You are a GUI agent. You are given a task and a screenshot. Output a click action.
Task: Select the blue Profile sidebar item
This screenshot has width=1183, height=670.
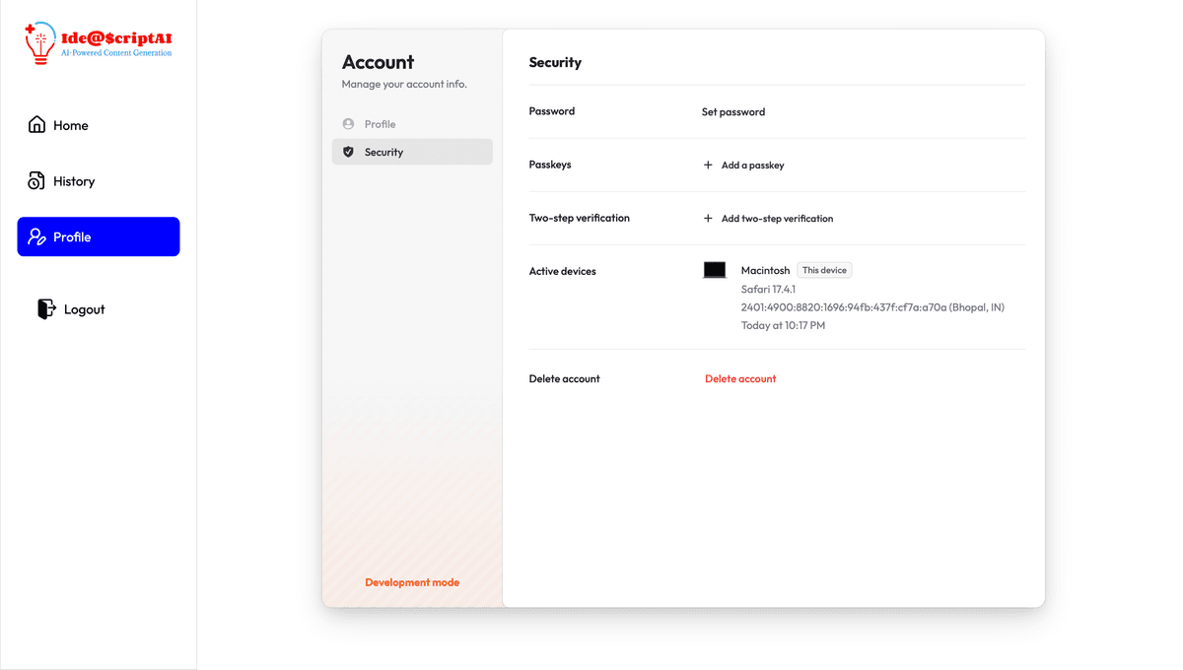tap(99, 236)
